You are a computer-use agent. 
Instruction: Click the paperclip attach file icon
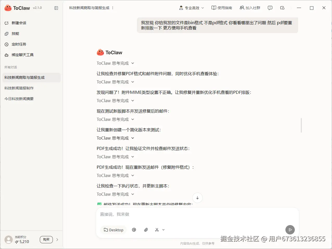[146, 230]
